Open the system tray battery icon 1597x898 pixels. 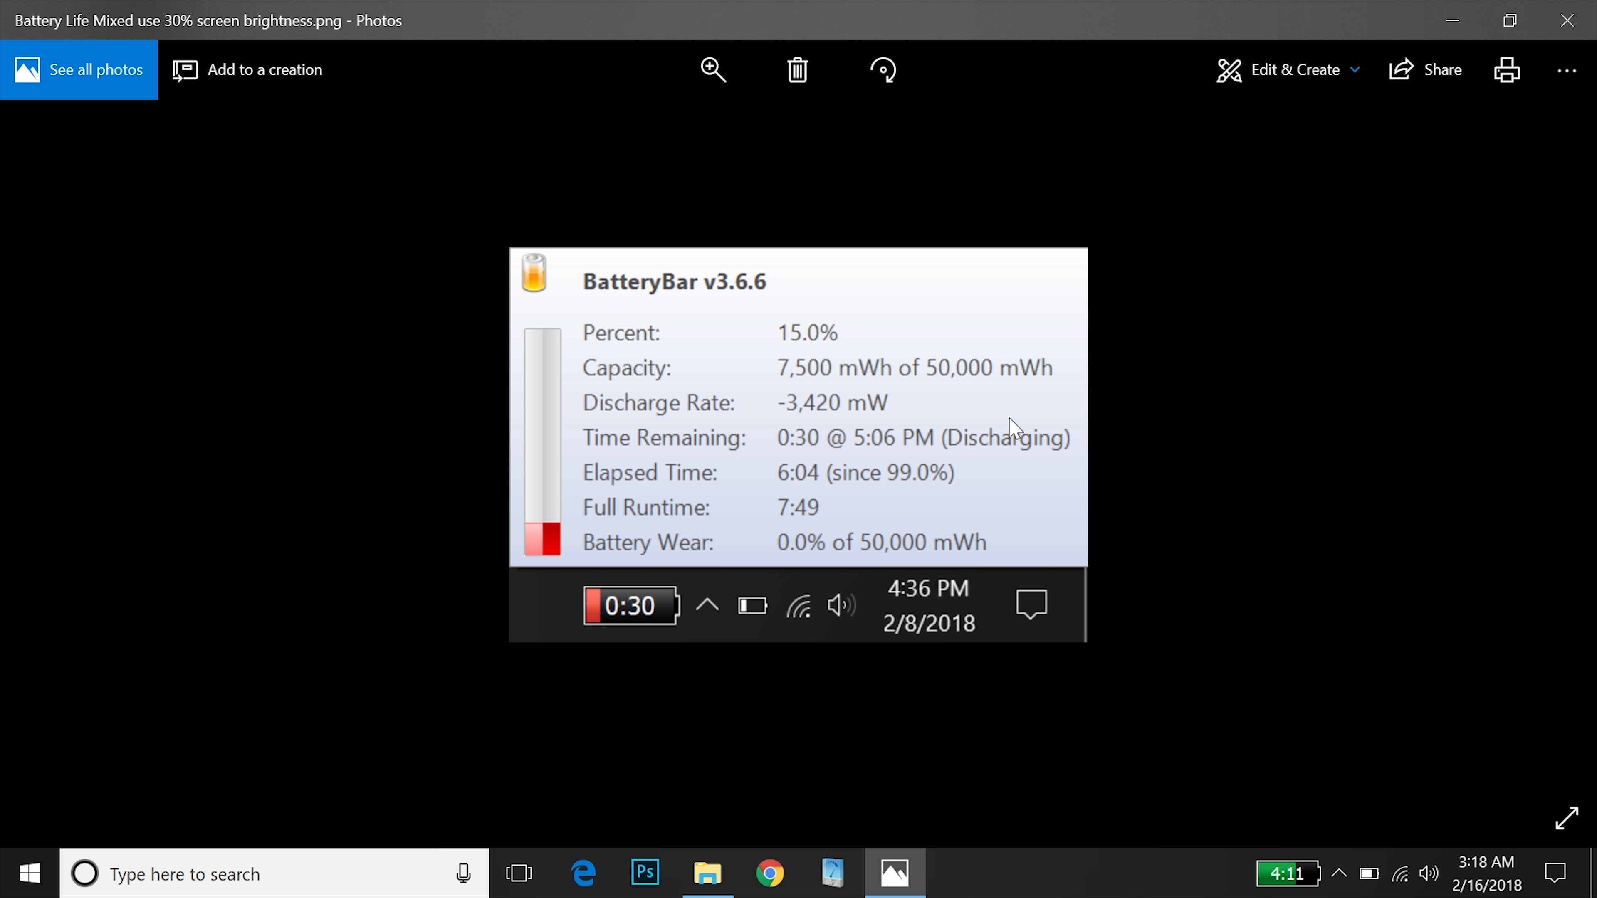tap(1369, 874)
